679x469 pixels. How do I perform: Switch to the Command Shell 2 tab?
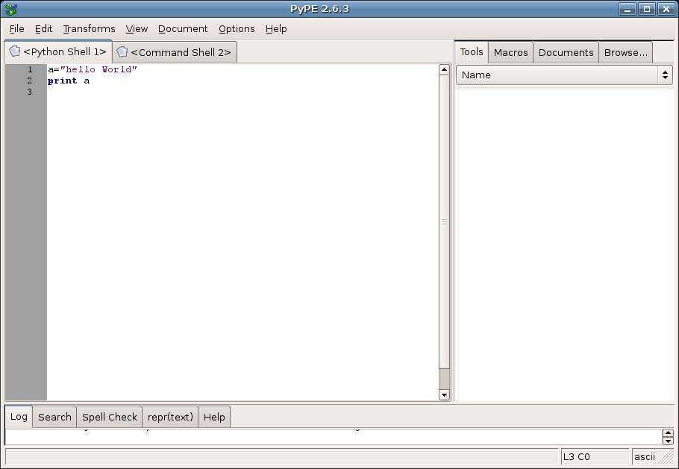point(175,52)
